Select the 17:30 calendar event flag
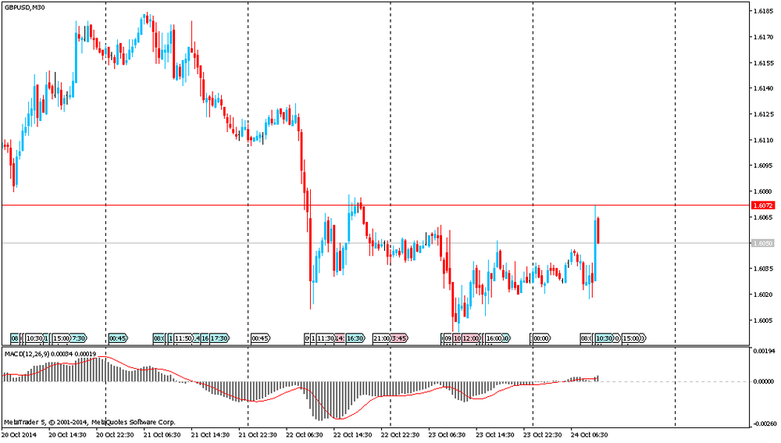This screenshot has height=443, width=781. click(219, 338)
